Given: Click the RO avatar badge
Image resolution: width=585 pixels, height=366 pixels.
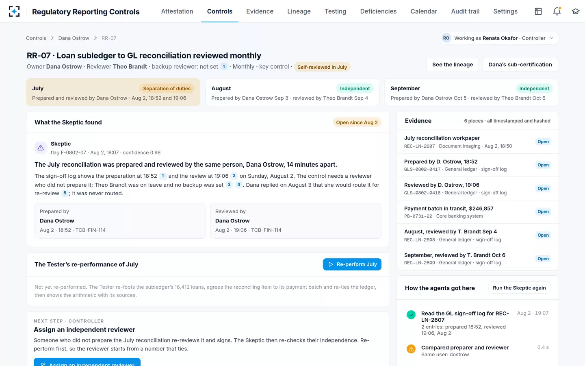Looking at the screenshot, I should point(446,38).
